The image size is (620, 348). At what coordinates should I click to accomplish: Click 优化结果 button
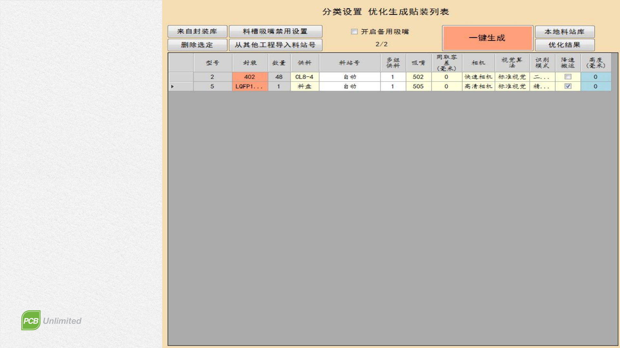[564, 45]
